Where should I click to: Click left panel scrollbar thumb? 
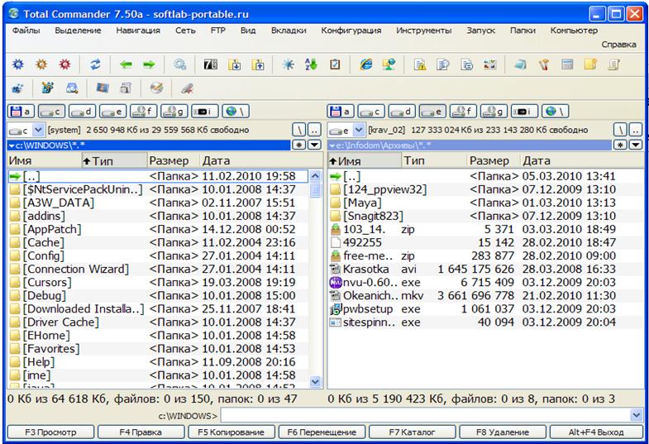(x=315, y=190)
